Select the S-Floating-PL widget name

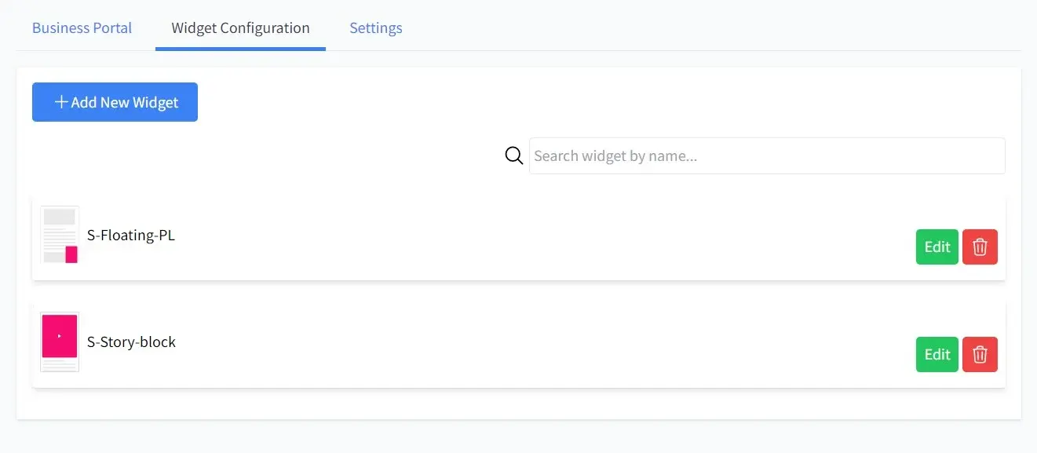130,235
